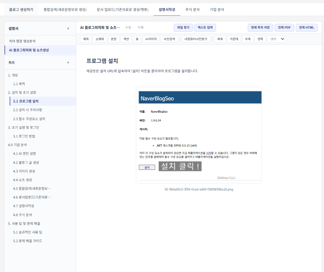Select the 설명서작성 tab
The width and height of the screenshot is (324, 272).
coord(167,10)
